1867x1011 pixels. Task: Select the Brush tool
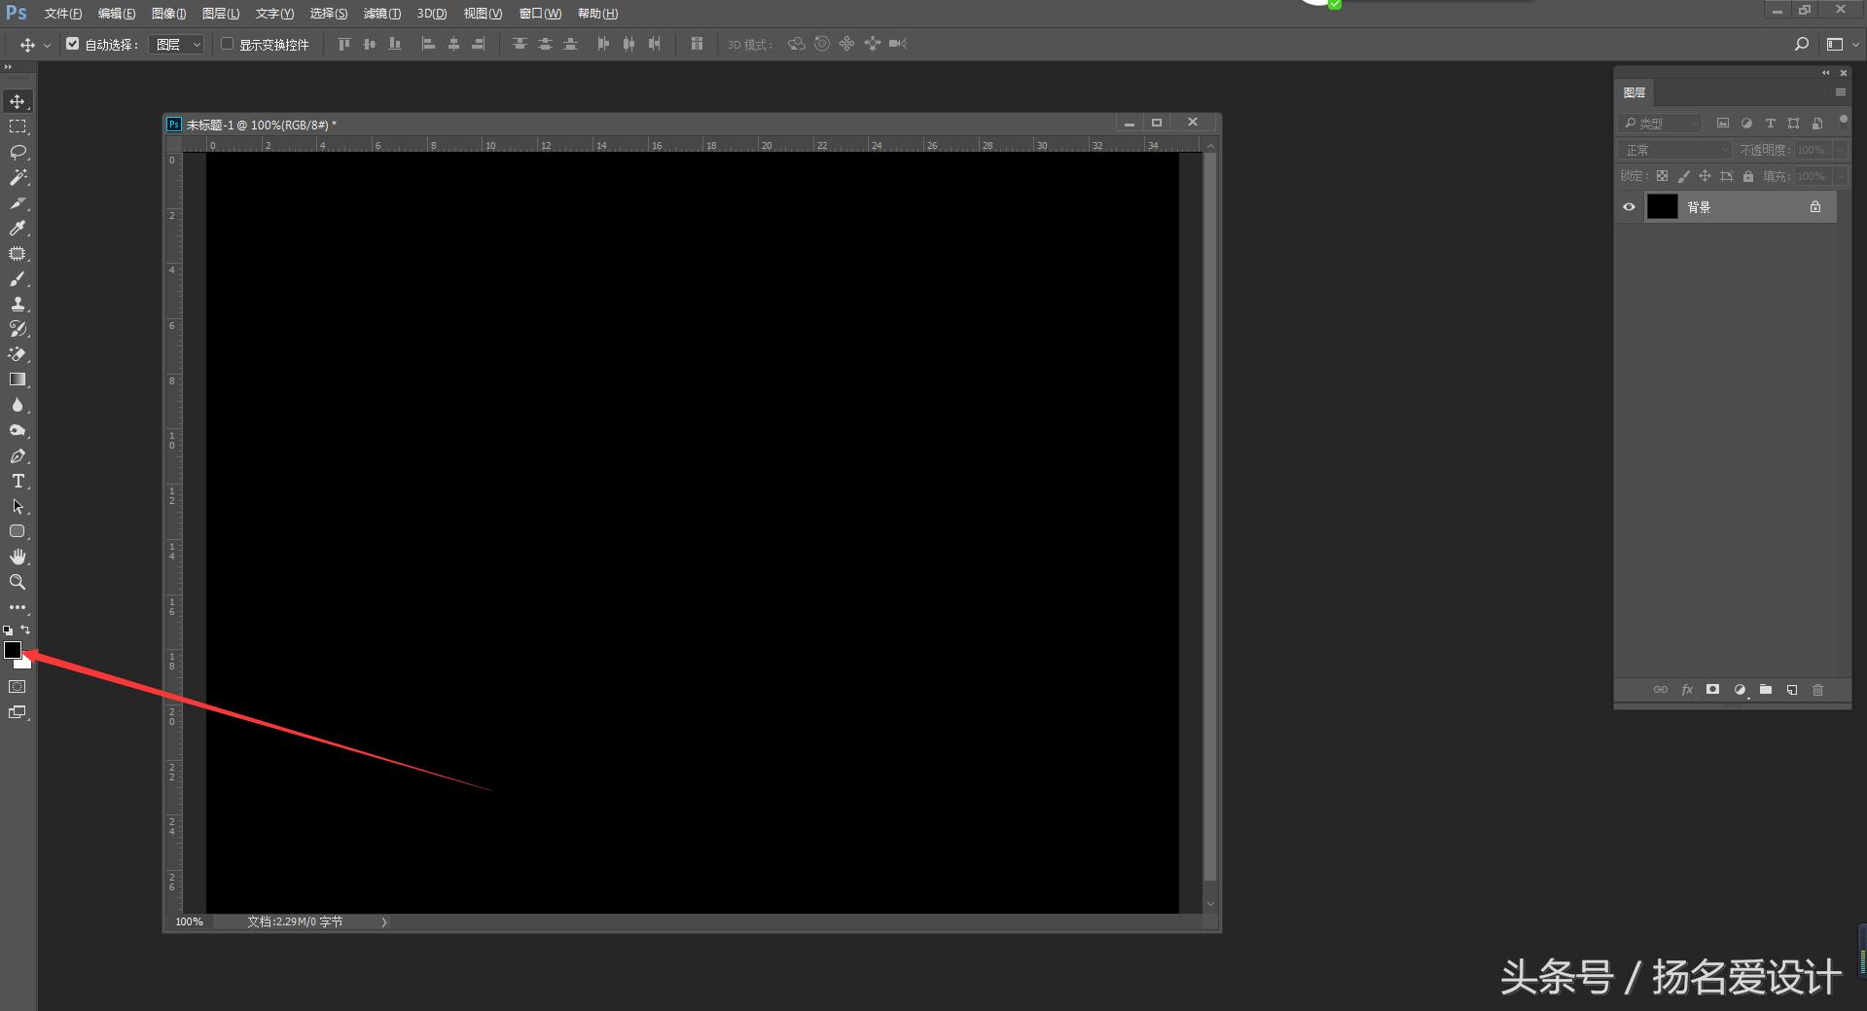tap(18, 278)
